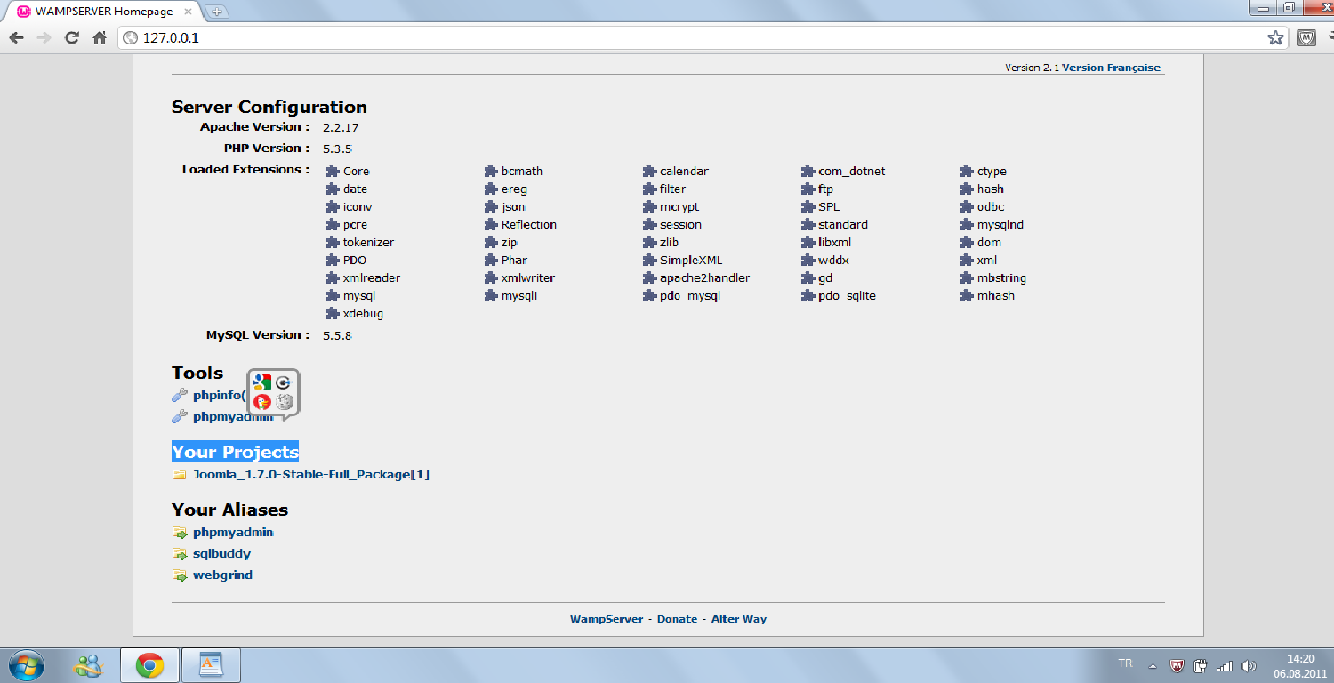Click the alias folder icon beside sqlbuddy
1334x683 pixels.
pyautogui.click(x=179, y=554)
